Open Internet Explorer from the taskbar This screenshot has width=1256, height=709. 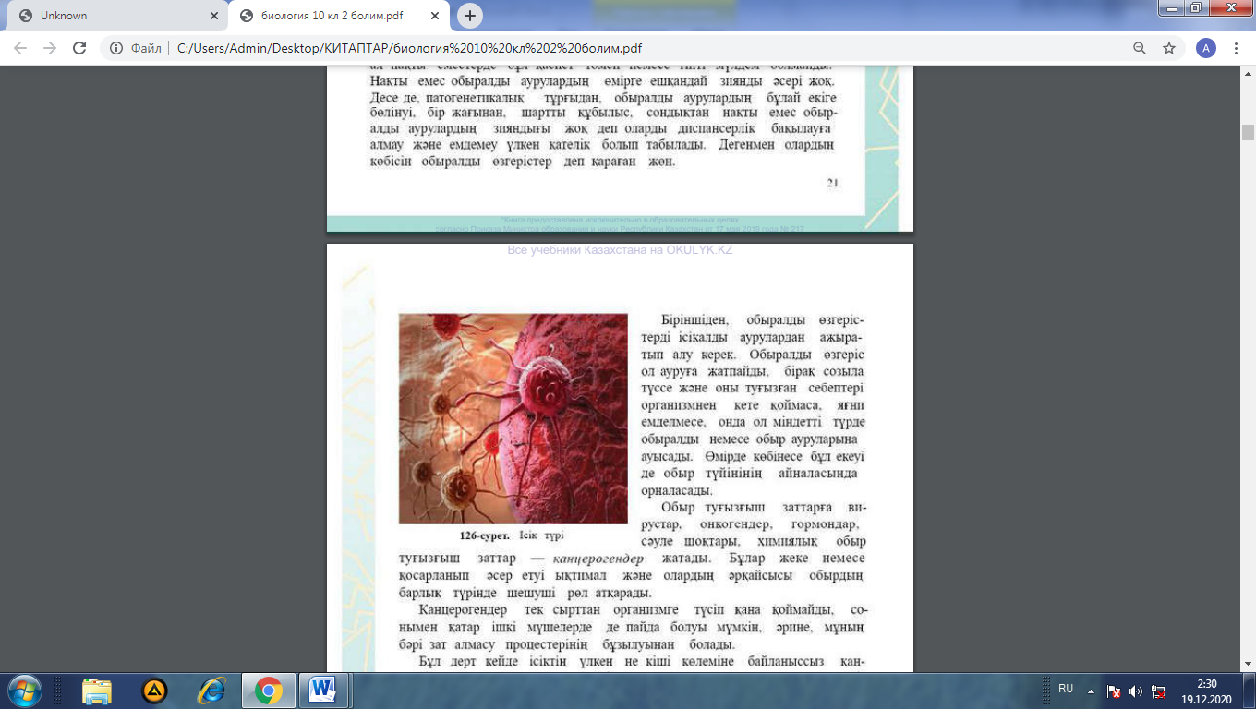[211, 691]
